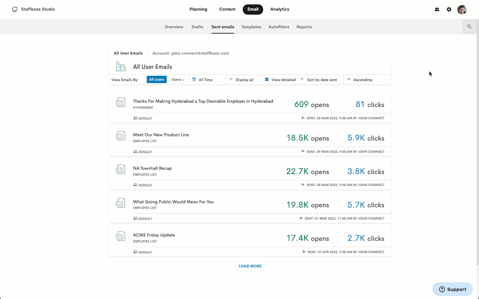Screen dimensions: 479x299
Task: Expand the Users dropdown
Action: click(178, 80)
